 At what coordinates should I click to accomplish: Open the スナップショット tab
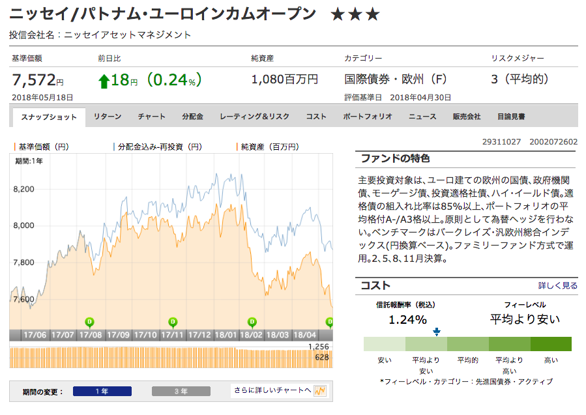[49, 117]
